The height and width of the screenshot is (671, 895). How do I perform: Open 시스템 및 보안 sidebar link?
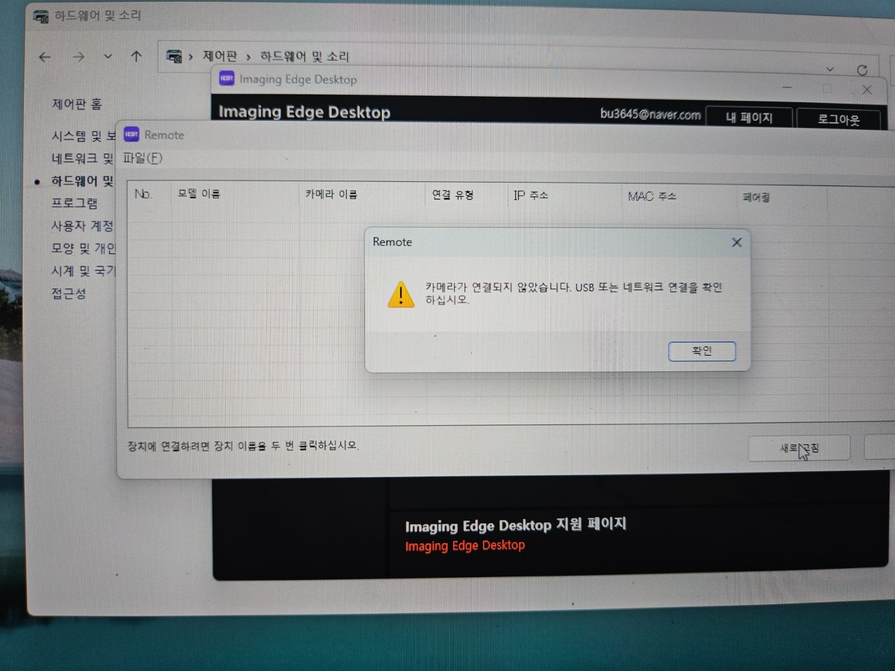coord(83,136)
